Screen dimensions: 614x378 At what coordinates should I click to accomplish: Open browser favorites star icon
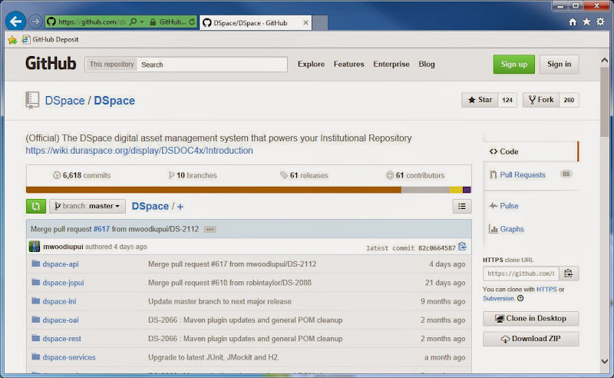coord(586,22)
